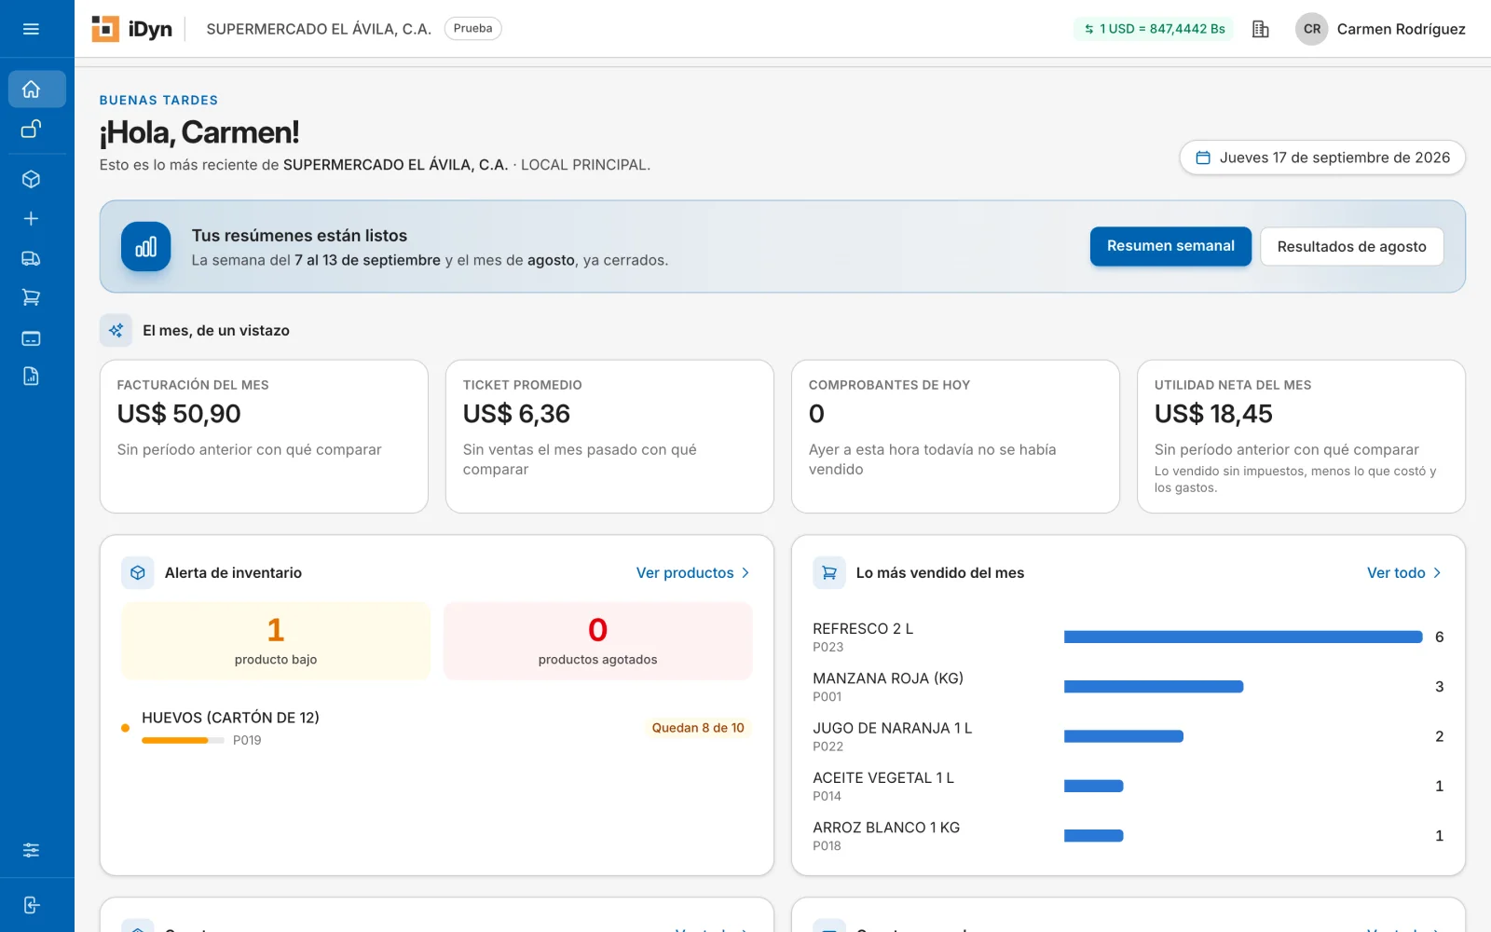Screen dimensions: 1491x932
Task: Click the Quedan 8 de 10 badge
Action: [x=698, y=728]
